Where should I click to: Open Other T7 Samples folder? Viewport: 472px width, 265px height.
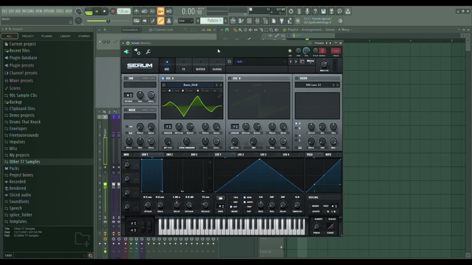(x=25, y=162)
